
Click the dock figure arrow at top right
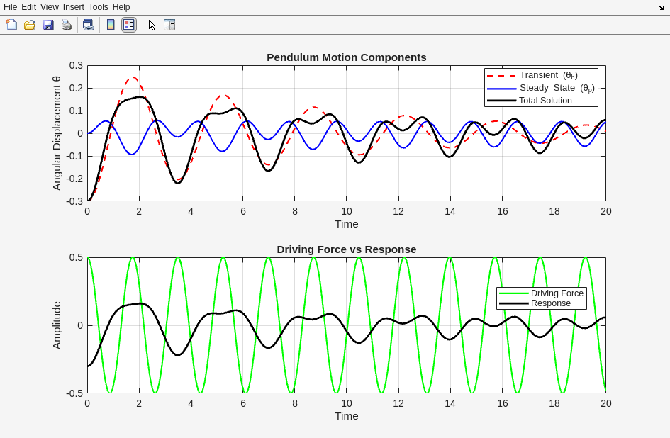pyautogui.click(x=661, y=7)
